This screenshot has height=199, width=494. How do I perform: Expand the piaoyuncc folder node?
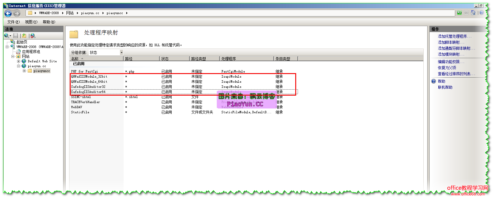[x=24, y=71]
